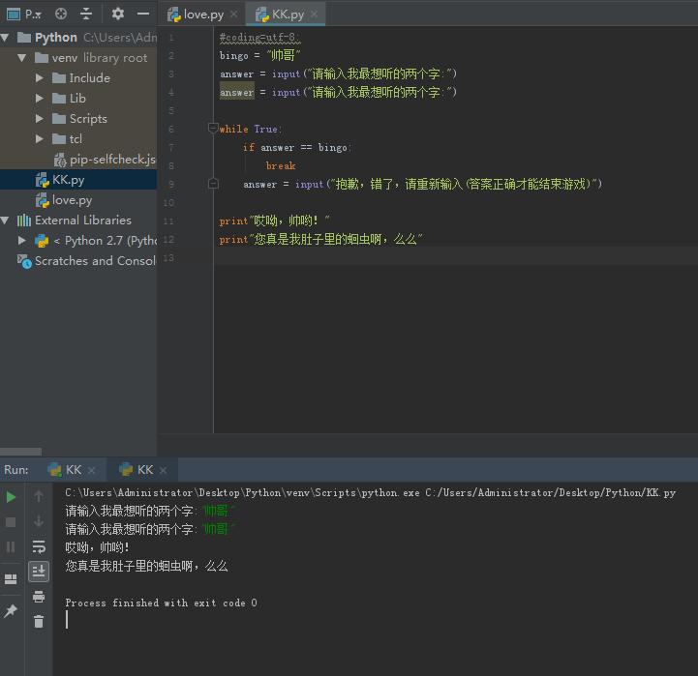Toggle soft-wrap in run console
The image size is (698, 676).
pos(39,546)
